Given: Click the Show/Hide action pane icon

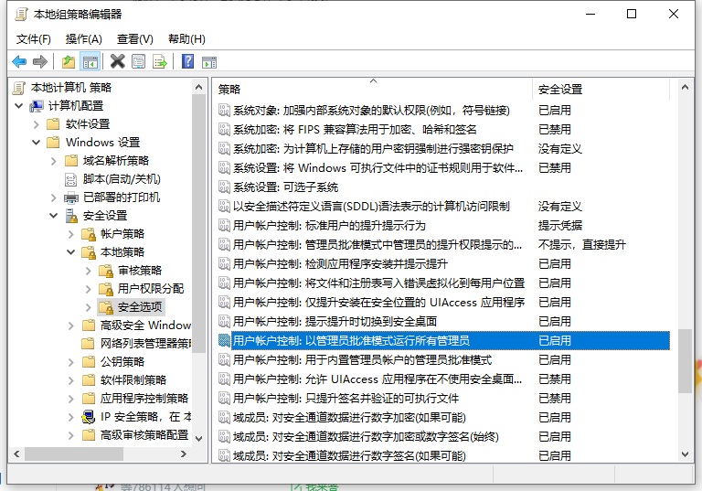Looking at the screenshot, I should pos(209,62).
